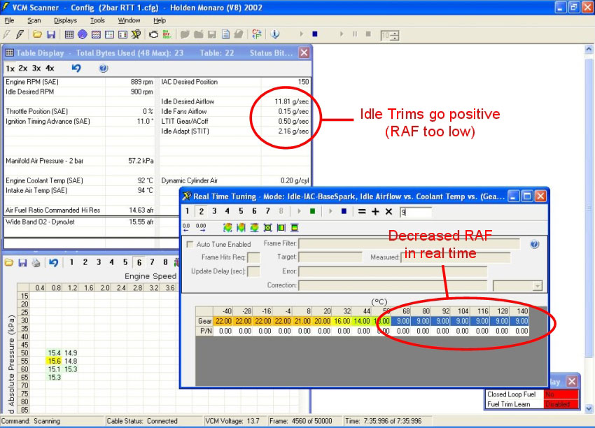This screenshot has height=428, width=595.
Task: Click the multiply operator in Real Time Tuning
Action: click(x=388, y=211)
